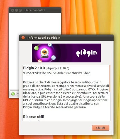
Task: Open the status selector in Lista contatti
Action: click(14, 94)
